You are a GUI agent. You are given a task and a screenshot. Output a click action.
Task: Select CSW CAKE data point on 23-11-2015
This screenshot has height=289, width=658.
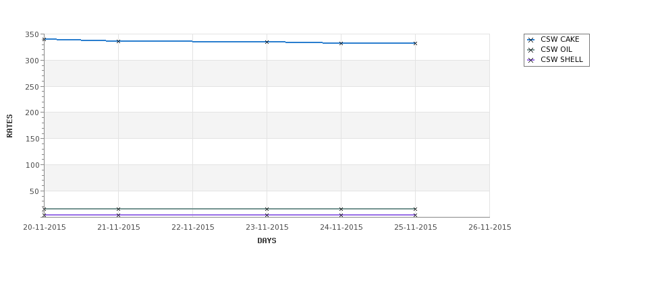(267, 42)
